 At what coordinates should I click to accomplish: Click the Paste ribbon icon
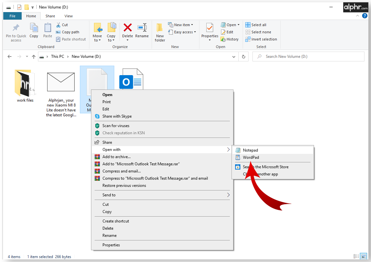pyautogui.click(x=47, y=28)
